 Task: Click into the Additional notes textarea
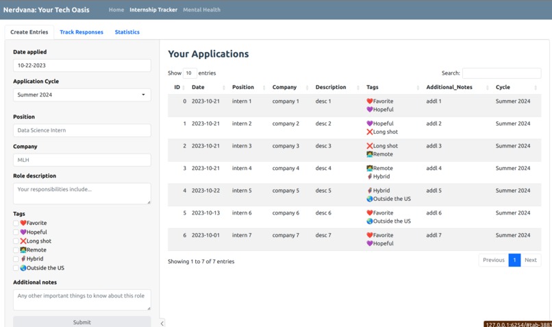tap(82, 300)
